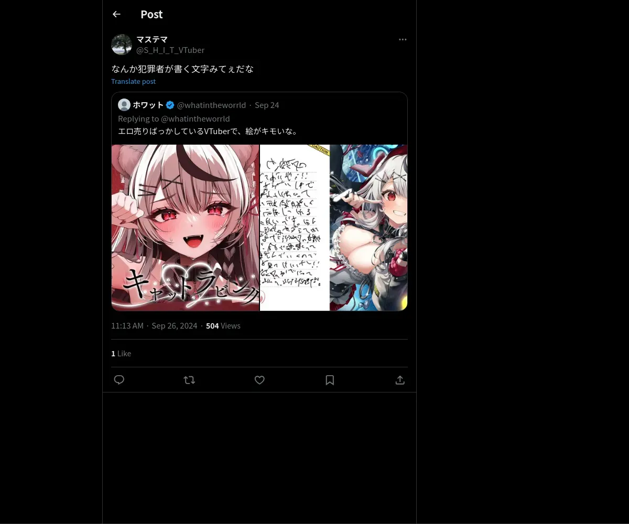629x524 pixels.
Task: Bookmark this post
Action: tap(330, 380)
